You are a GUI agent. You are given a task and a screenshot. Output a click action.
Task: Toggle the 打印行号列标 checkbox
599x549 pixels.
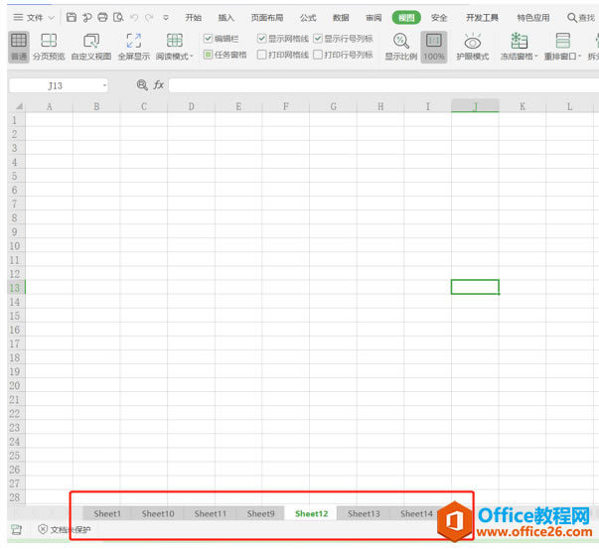coord(318,55)
